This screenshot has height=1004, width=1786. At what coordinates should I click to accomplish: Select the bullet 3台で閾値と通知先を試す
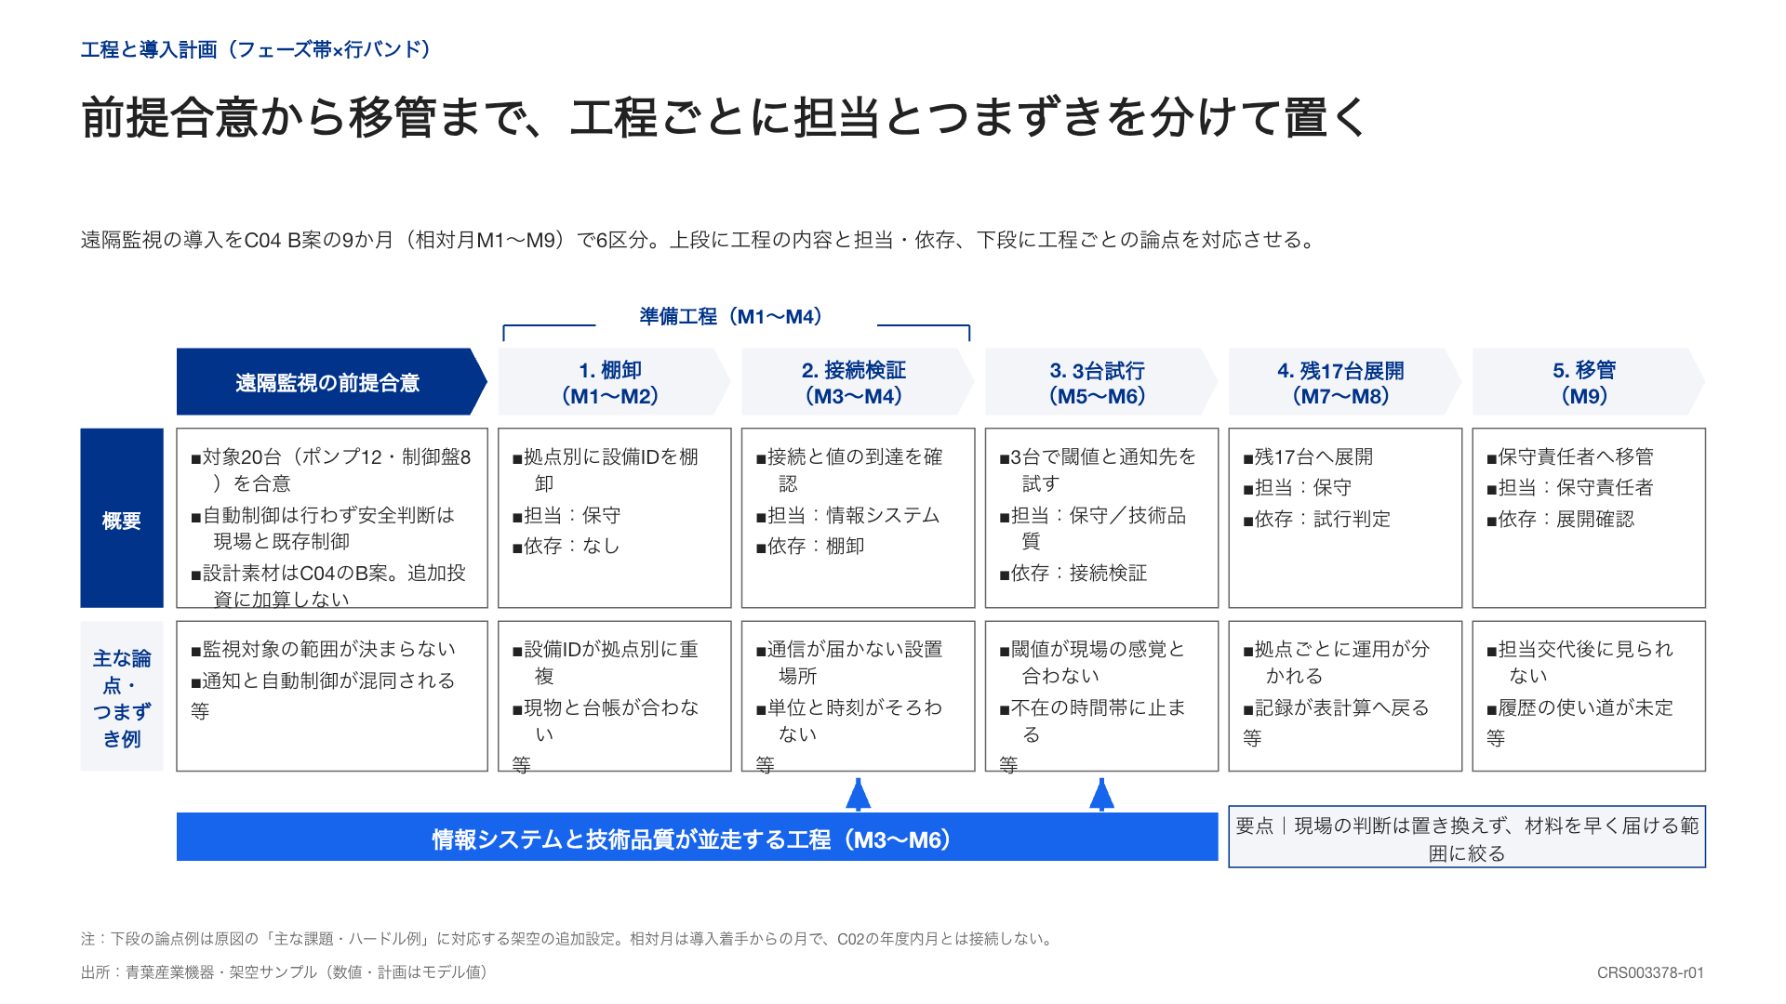click(1098, 469)
